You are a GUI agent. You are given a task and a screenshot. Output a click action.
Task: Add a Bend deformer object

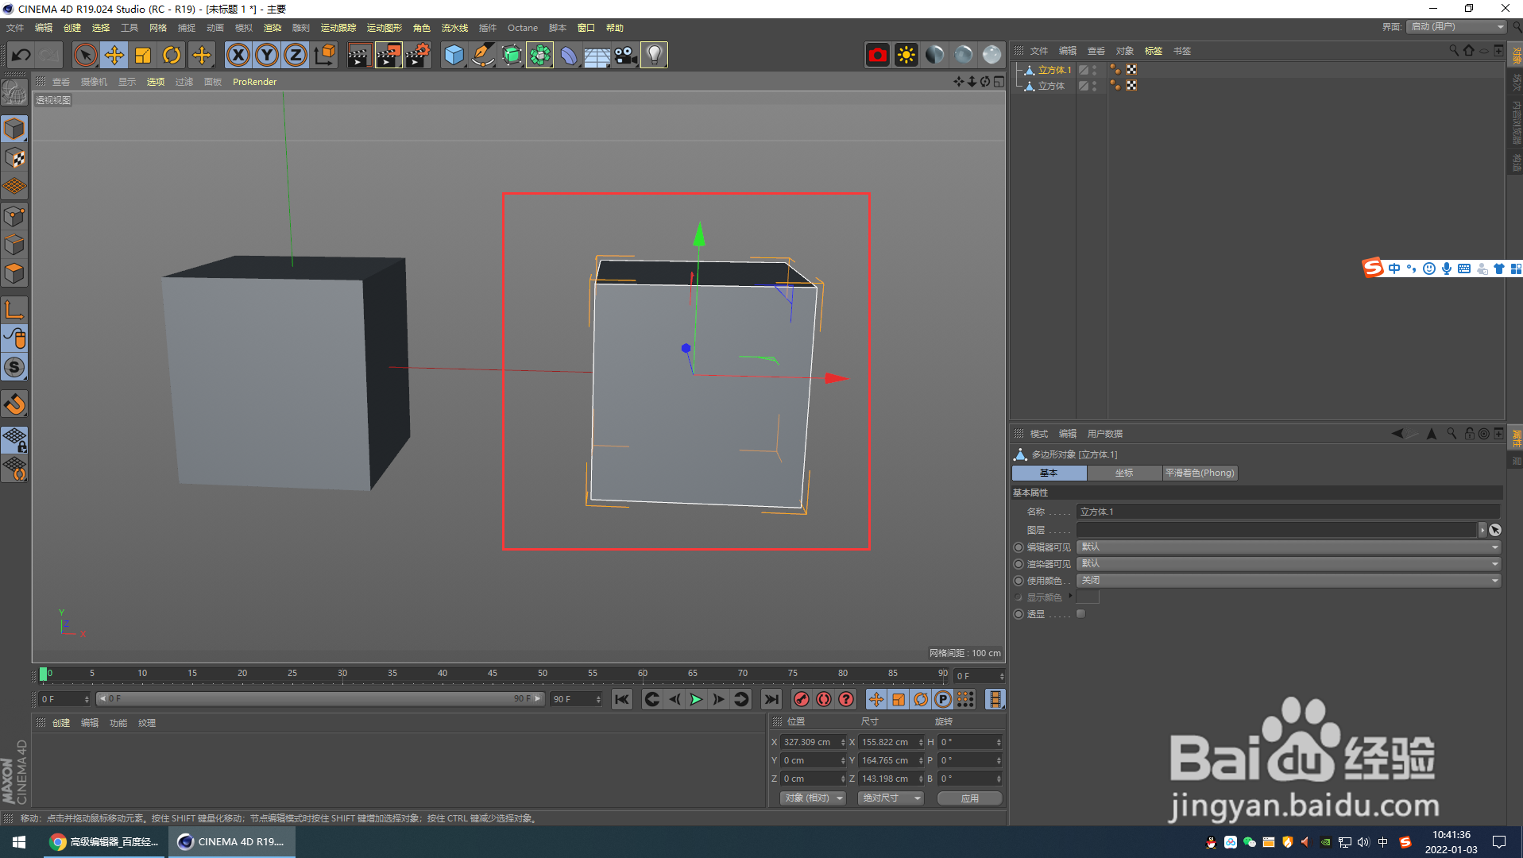(569, 55)
